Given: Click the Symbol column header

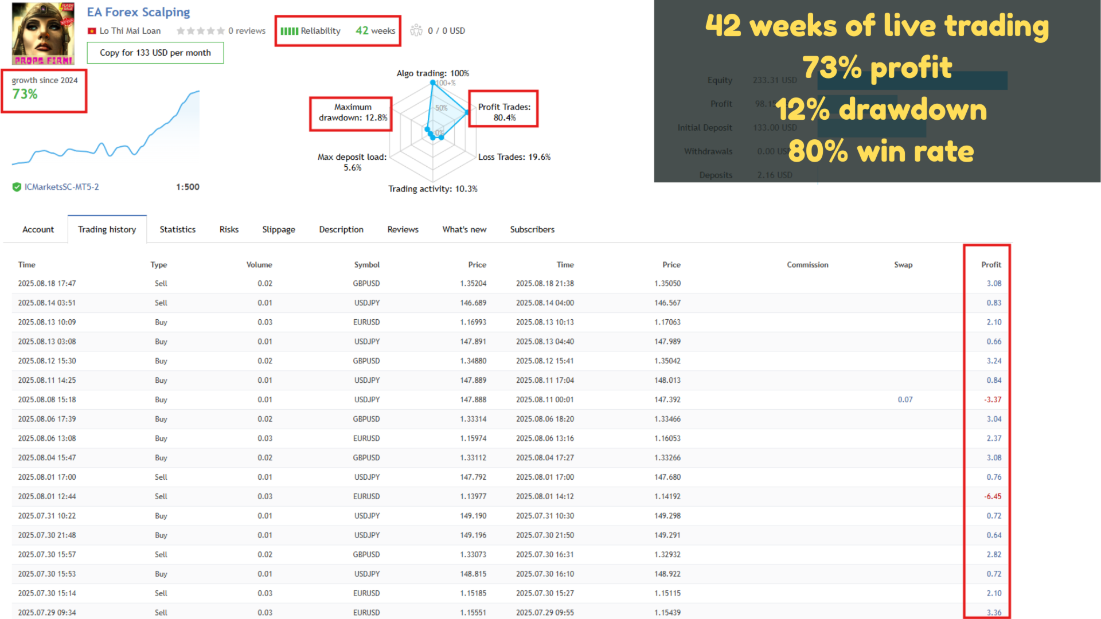Looking at the screenshot, I should [x=366, y=265].
